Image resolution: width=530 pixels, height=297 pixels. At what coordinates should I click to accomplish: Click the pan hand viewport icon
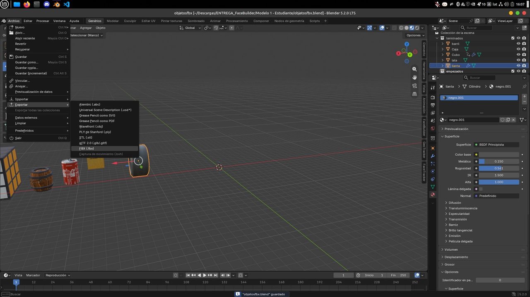click(414, 77)
